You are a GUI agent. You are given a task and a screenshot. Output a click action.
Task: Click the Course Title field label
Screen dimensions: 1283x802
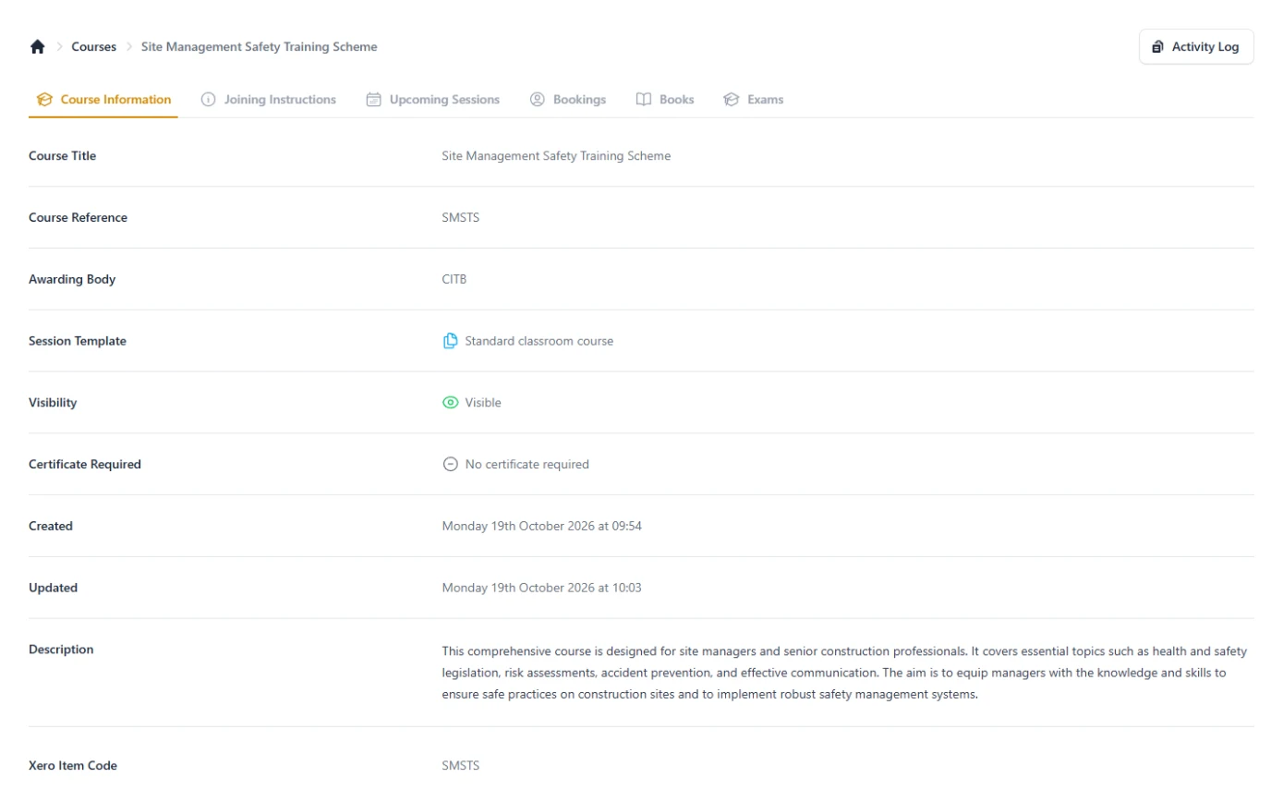63,156
